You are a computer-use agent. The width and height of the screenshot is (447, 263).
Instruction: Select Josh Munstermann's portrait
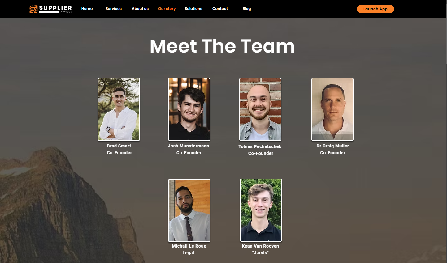pyautogui.click(x=189, y=109)
